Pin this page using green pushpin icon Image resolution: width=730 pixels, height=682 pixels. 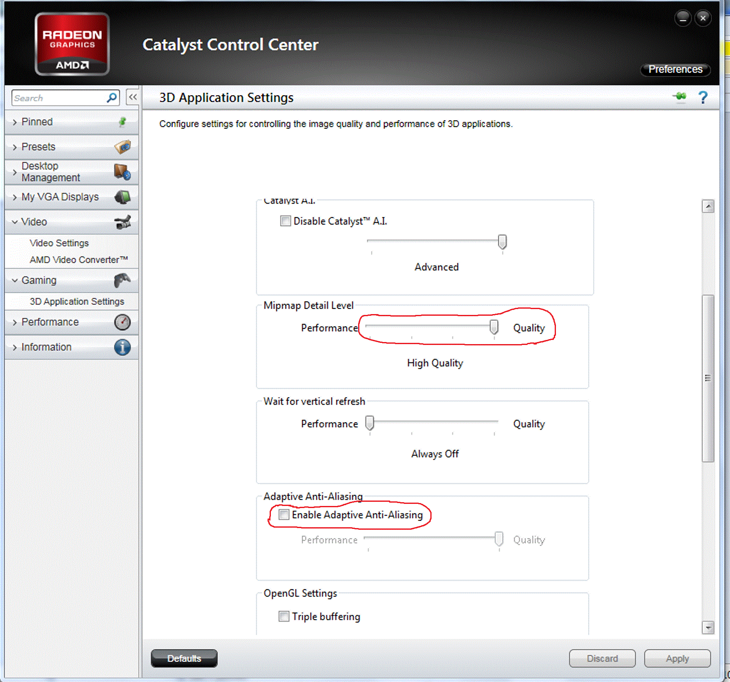click(x=680, y=97)
